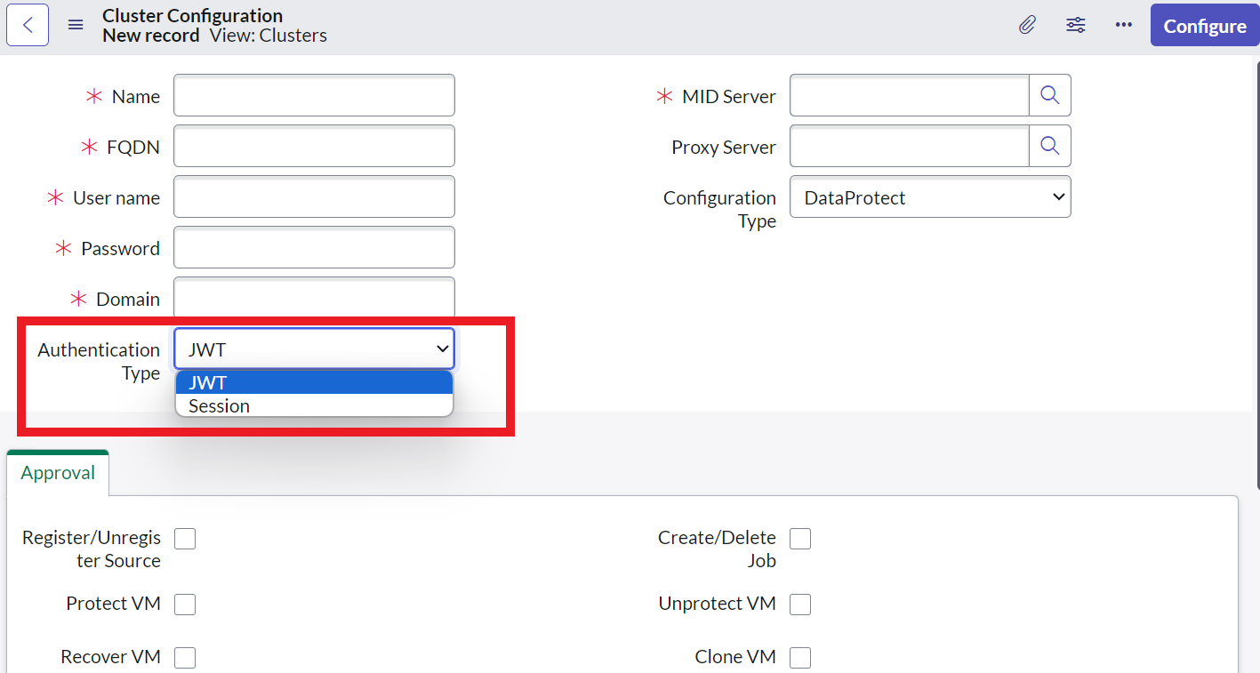
Task: Toggle the Unprotect VM checkbox
Action: pyautogui.click(x=800, y=605)
